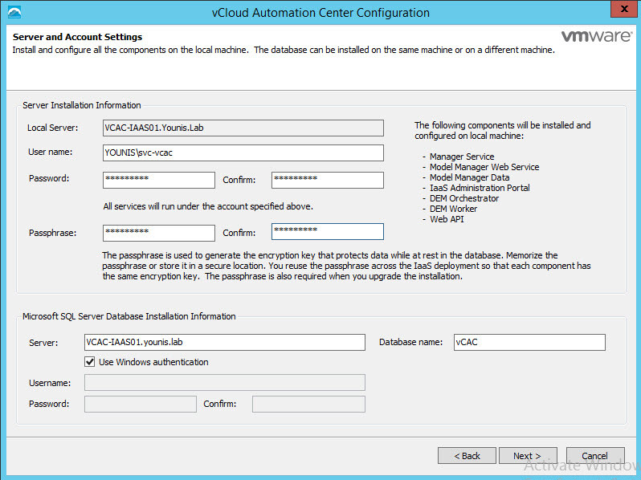The image size is (641, 480).
Task: Click the SQL Password field
Action: pyautogui.click(x=140, y=404)
